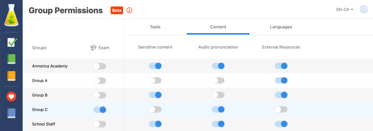Disable Exam toggle for Group C
Viewport: 373px width, 131px height.
(x=100, y=110)
